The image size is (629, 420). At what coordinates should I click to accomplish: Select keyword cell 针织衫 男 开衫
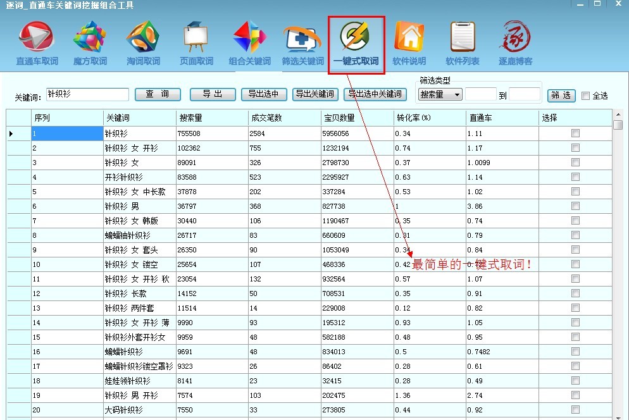[x=140, y=395]
